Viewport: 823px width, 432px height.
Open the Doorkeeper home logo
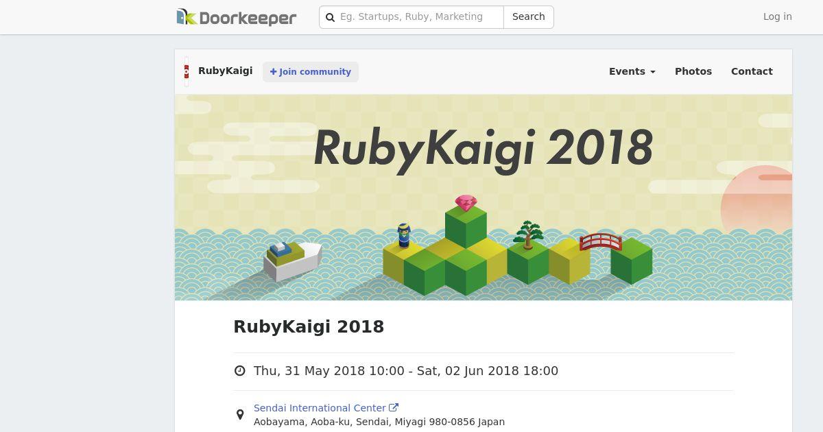pyautogui.click(x=237, y=17)
